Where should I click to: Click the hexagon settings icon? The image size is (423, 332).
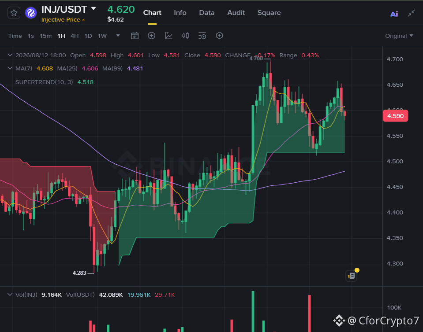click(219, 36)
